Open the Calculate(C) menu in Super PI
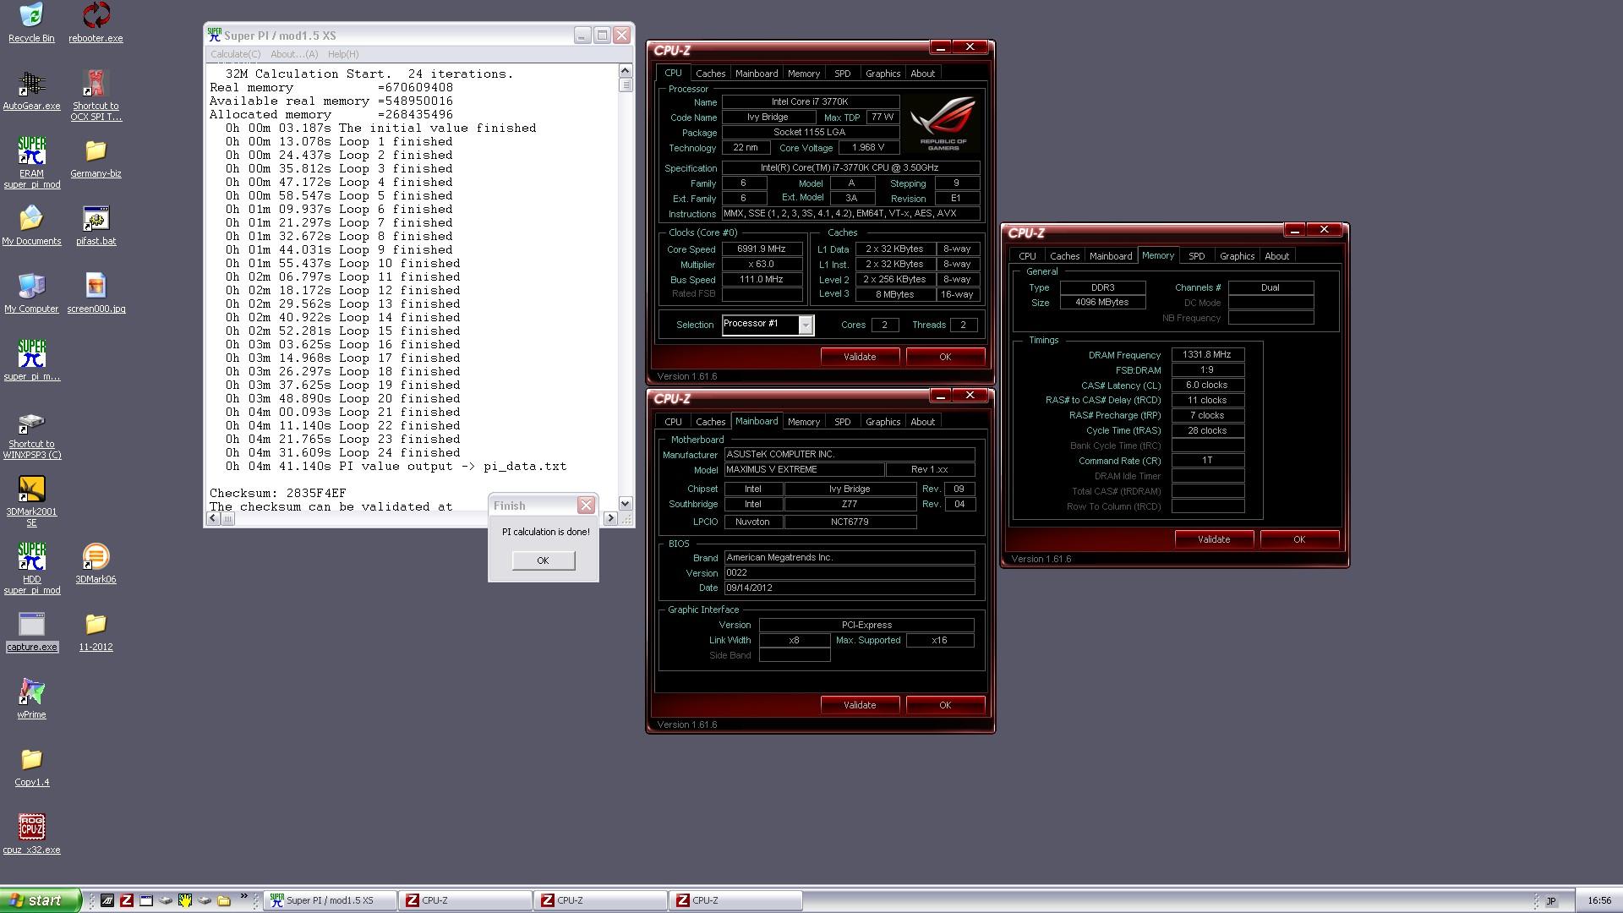Screen dimensions: 1623x913 (236, 54)
